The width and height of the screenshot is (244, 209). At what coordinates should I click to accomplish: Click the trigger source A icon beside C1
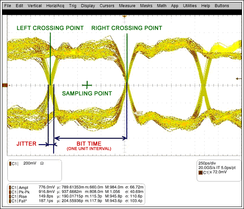201,173
